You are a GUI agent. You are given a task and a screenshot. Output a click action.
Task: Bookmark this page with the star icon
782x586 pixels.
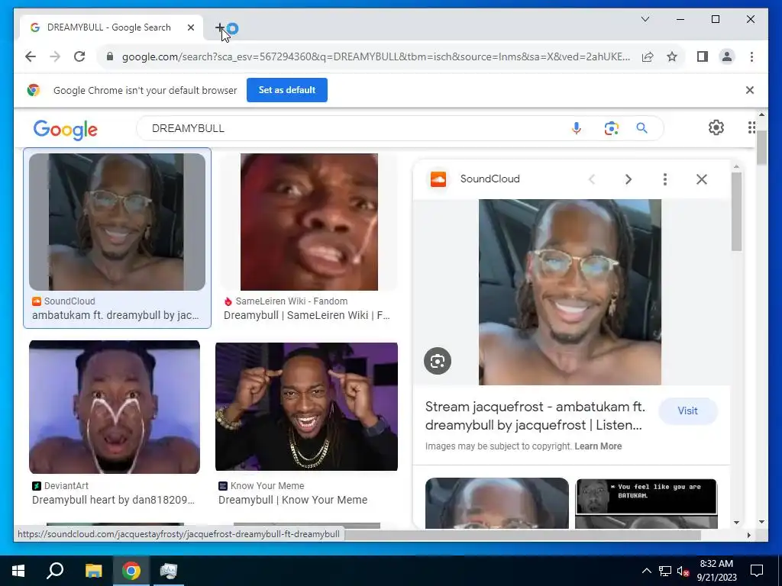(x=672, y=56)
